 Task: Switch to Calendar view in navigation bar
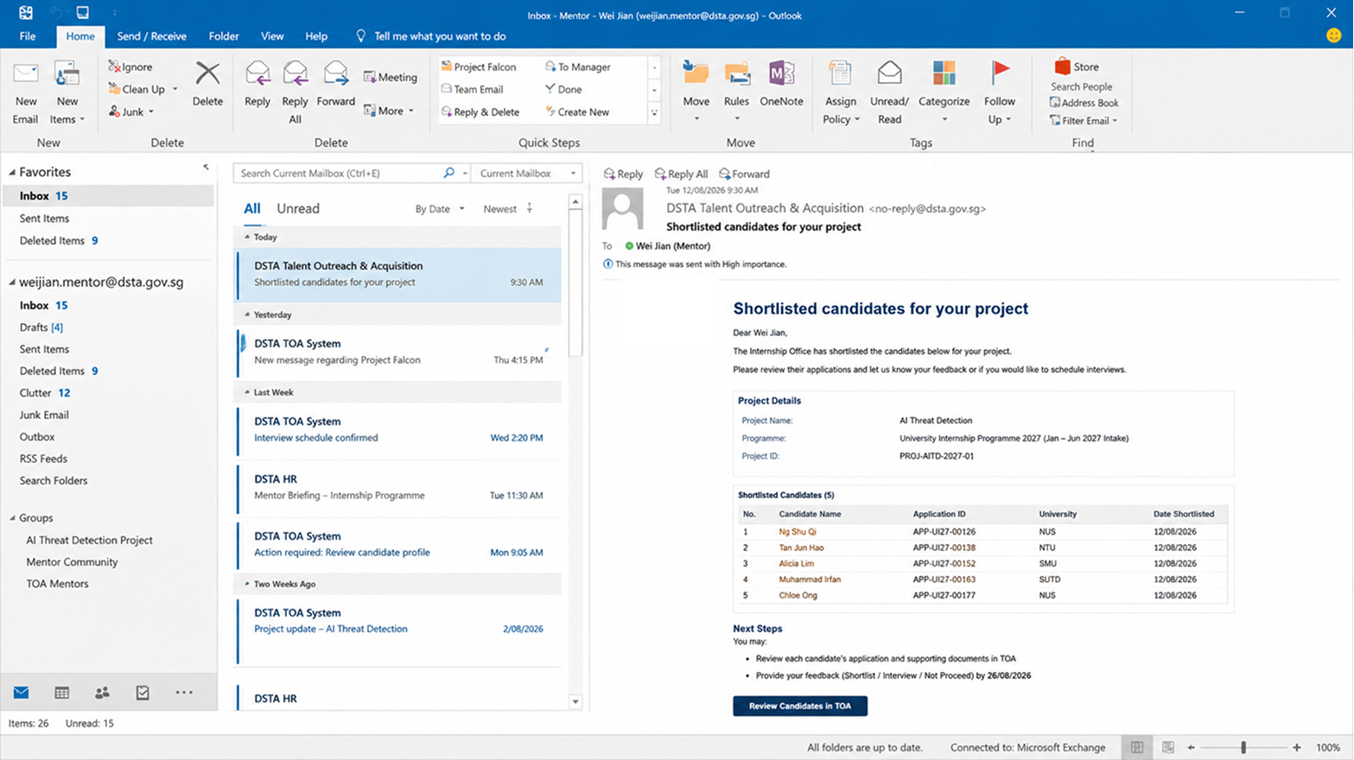(61, 693)
